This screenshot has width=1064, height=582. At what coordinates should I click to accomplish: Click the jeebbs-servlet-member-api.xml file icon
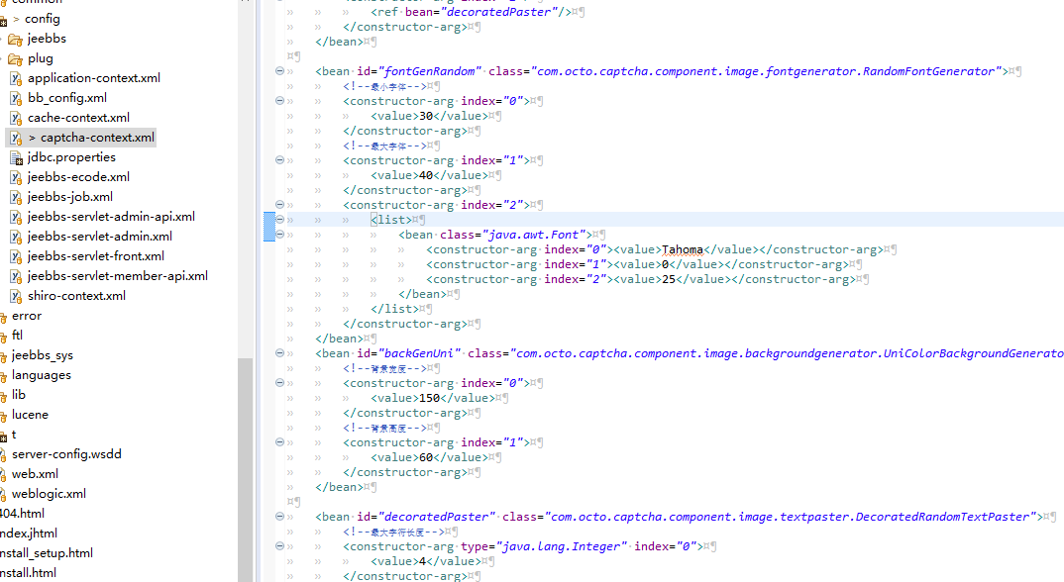click(x=16, y=276)
